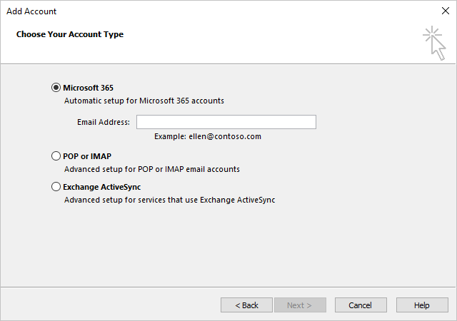
Task: Go back with the < Back button
Action: pos(246,305)
